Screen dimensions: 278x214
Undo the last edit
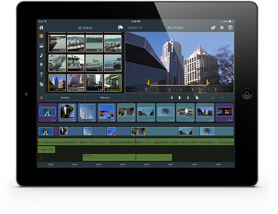tap(213, 98)
